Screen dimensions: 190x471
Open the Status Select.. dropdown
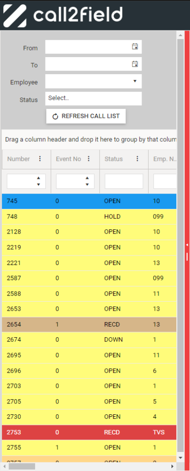(94, 98)
